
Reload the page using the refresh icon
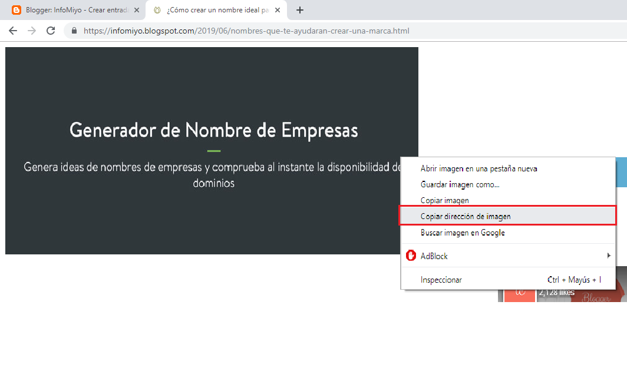click(x=50, y=31)
